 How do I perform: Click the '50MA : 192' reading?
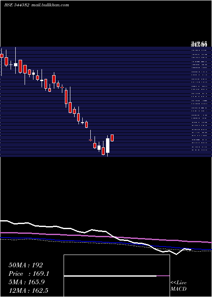click(26, 265)
